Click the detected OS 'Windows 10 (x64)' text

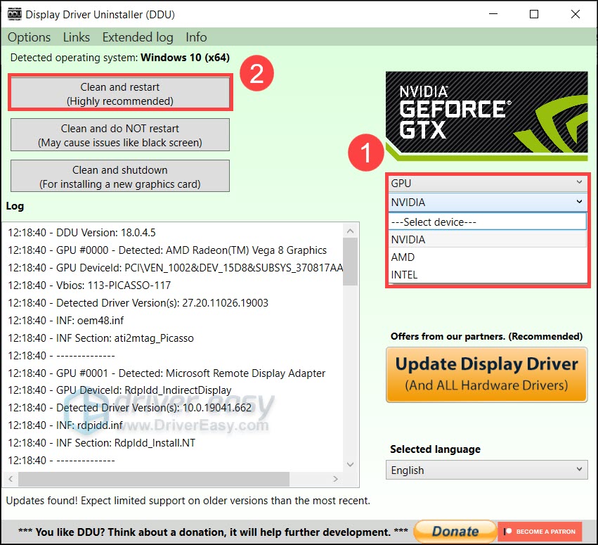point(185,58)
